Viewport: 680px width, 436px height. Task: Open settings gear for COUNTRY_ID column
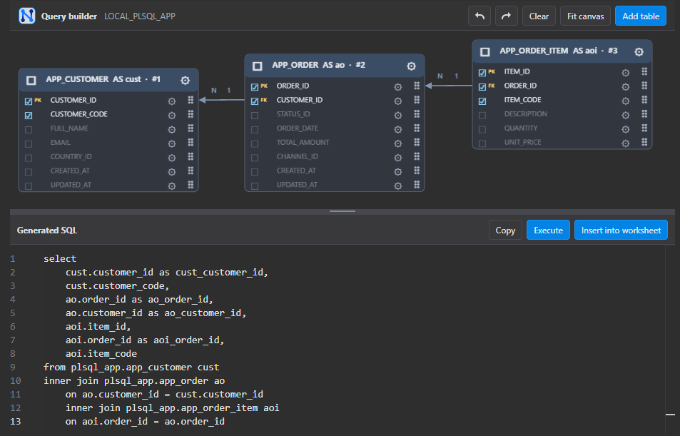tap(172, 158)
